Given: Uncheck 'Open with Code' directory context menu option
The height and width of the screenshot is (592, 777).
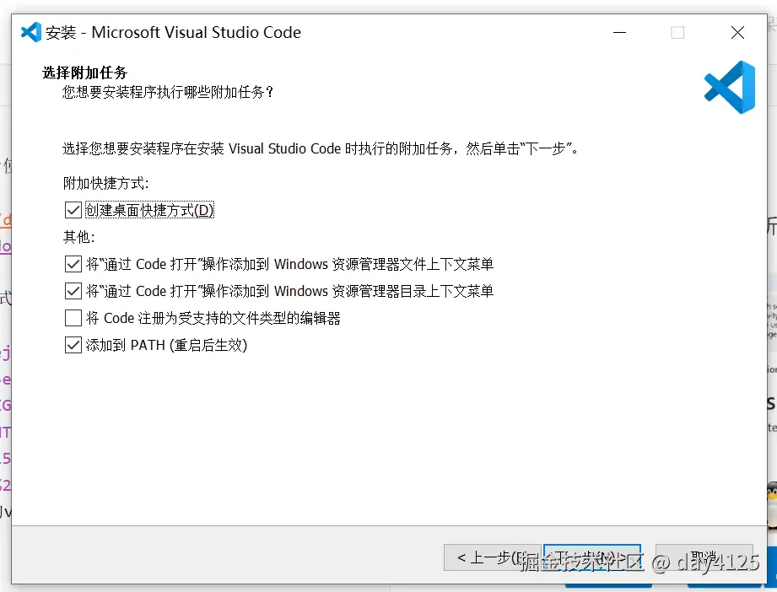Looking at the screenshot, I should pos(73,291).
